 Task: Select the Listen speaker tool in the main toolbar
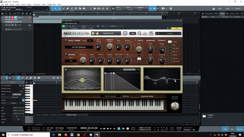(84, 8)
